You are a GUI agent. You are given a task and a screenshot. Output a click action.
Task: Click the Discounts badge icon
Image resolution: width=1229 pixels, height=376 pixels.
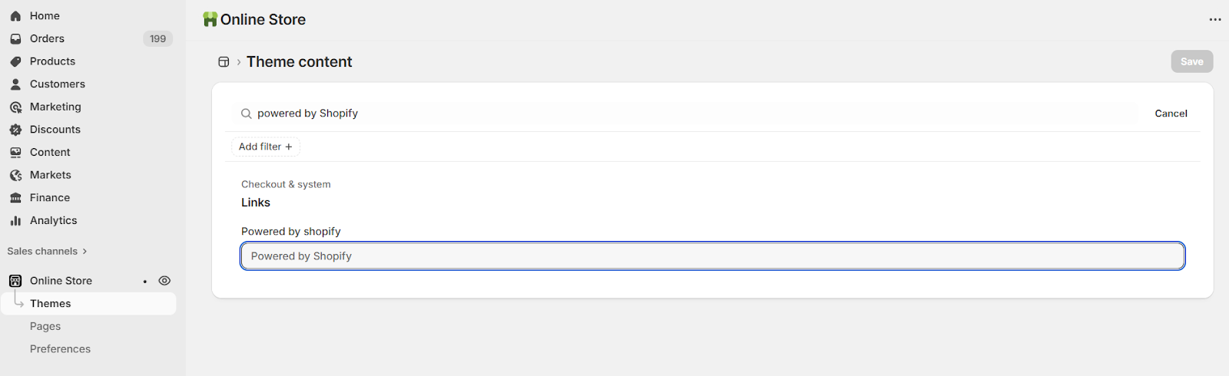point(15,130)
